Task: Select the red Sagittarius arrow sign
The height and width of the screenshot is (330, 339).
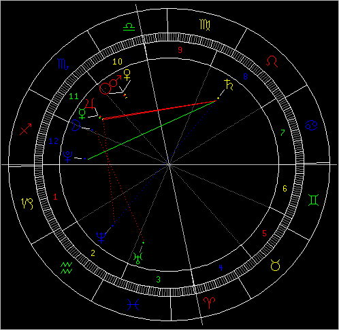Action: [x=26, y=129]
